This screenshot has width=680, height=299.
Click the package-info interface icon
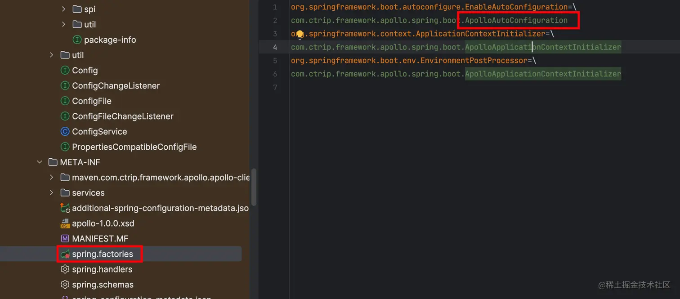77,40
